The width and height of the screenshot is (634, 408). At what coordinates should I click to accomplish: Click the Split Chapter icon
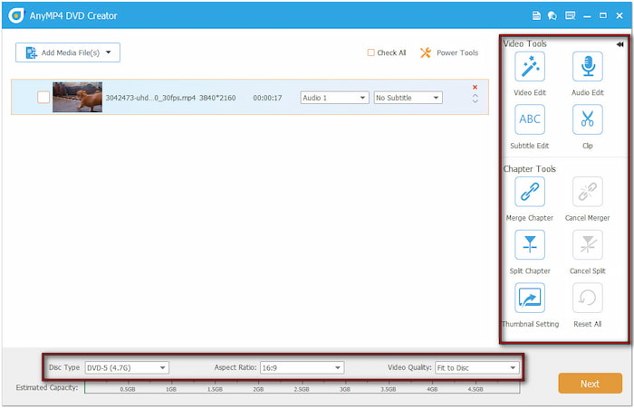pos(529,245)
